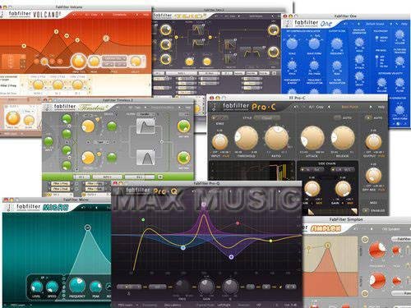411x308 pixels.
Task: Click the undo arrow in Pro-C header
Action: tap(296, 107)
